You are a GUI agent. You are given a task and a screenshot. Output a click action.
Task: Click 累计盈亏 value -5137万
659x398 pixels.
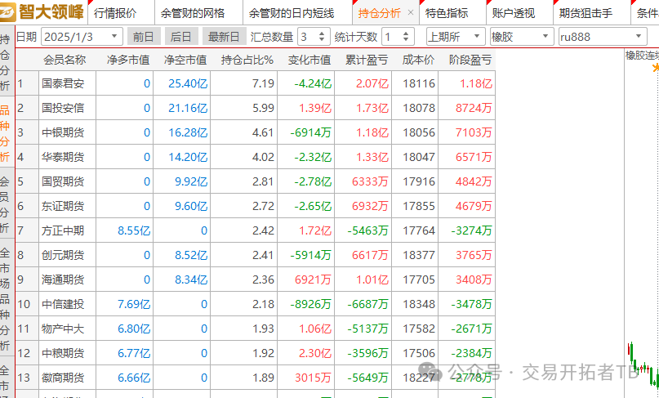[x=367, y=329]
